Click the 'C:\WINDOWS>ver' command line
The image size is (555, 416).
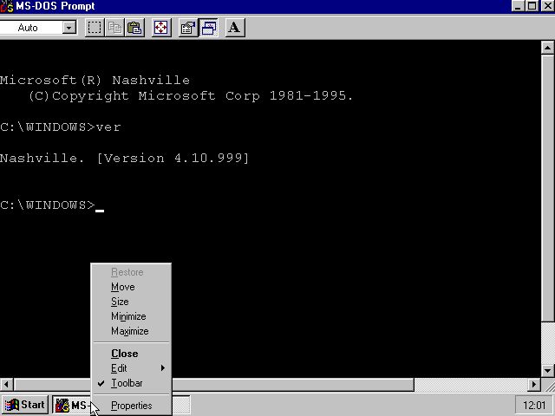(61, 127)
